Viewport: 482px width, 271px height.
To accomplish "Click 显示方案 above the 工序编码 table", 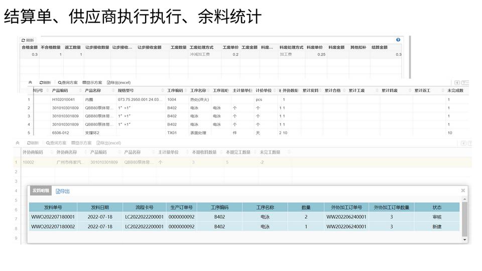I will [x=92, y=82].
